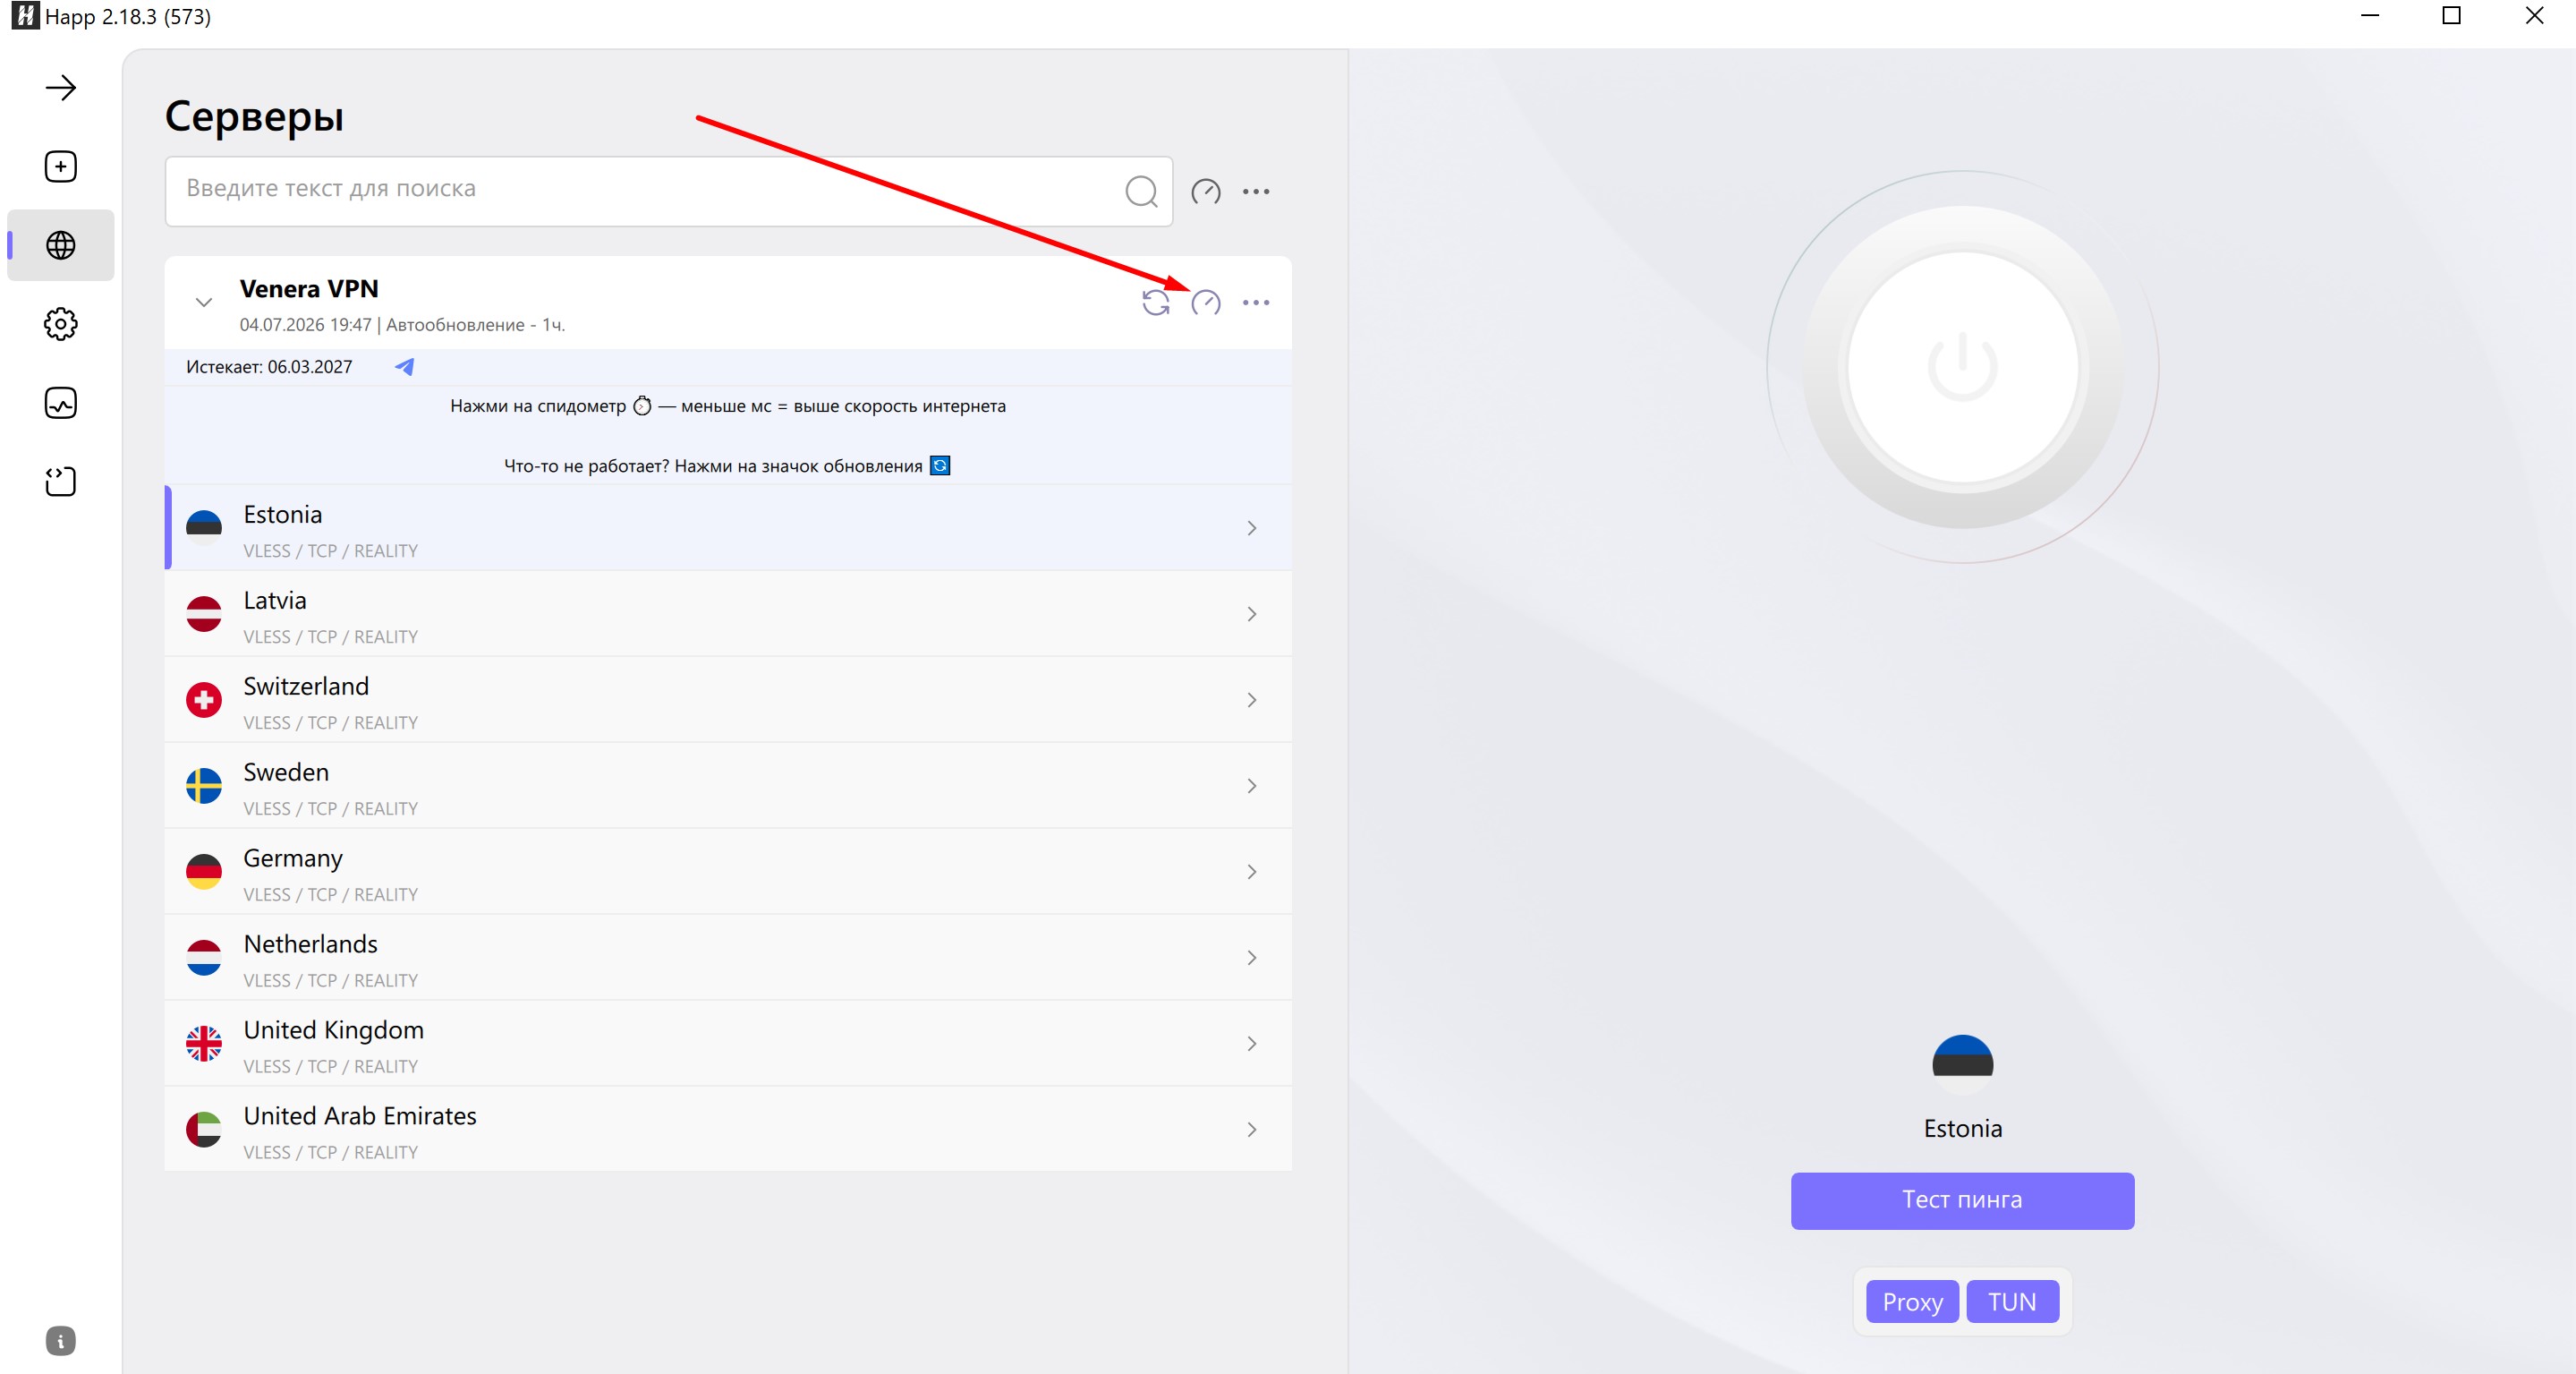Click the Germany flag icon
The image size is (2576, 1374).
point(204,872)
